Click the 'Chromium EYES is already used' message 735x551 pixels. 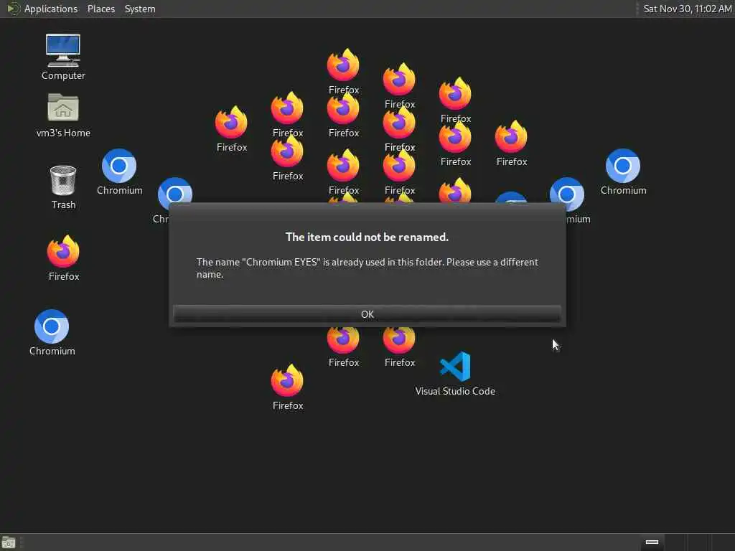367,268
